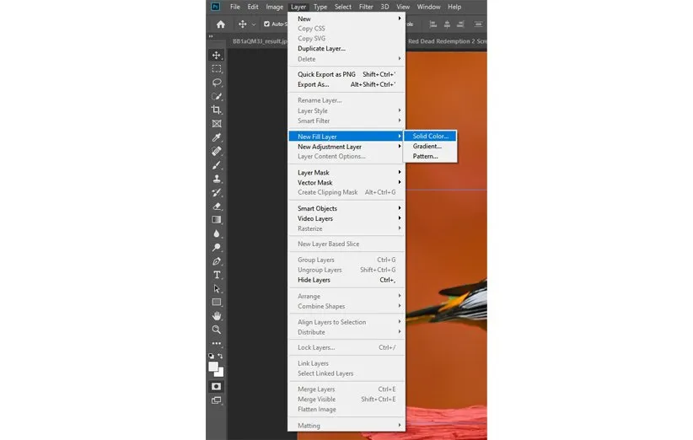Click Duplicate Layer in the Layer menu
693x440 pixels.
coord(321,49)
